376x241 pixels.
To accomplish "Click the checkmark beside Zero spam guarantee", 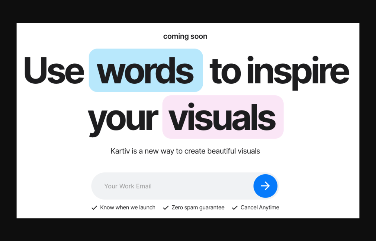I will coord(166,208).
